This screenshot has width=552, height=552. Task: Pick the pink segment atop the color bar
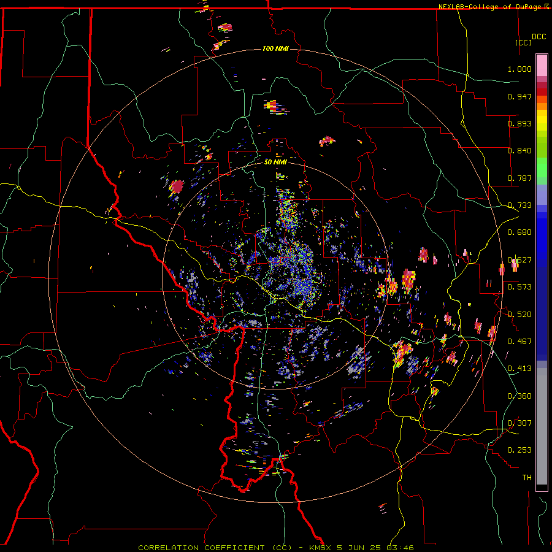542,65
